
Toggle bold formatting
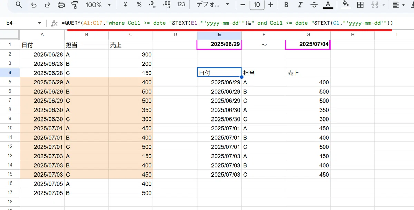286,5
